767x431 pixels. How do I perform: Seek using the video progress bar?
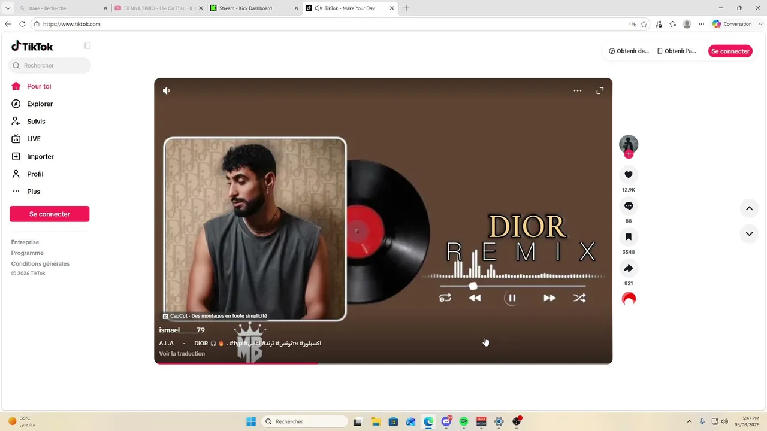(x=383, y=362)
